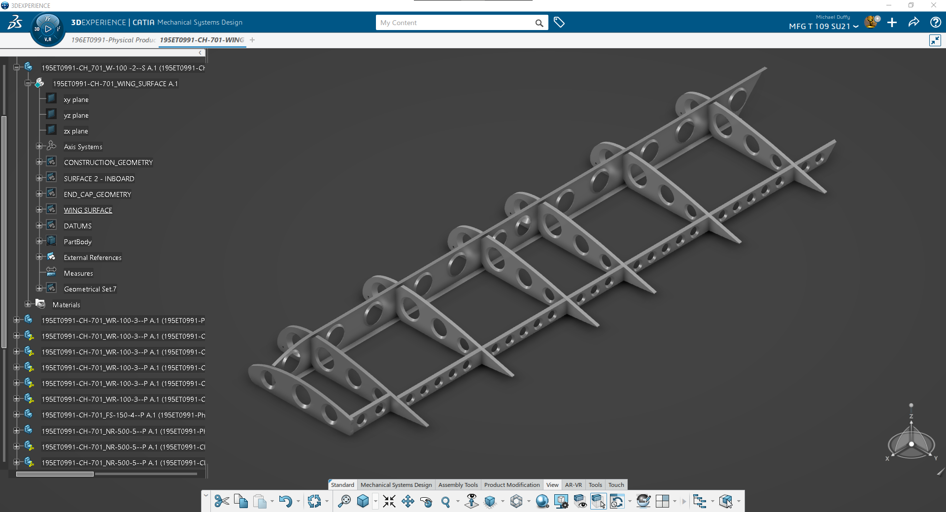Click the blue sphere ambience icon
Screen dimensions: 946x512
point(542,501)
